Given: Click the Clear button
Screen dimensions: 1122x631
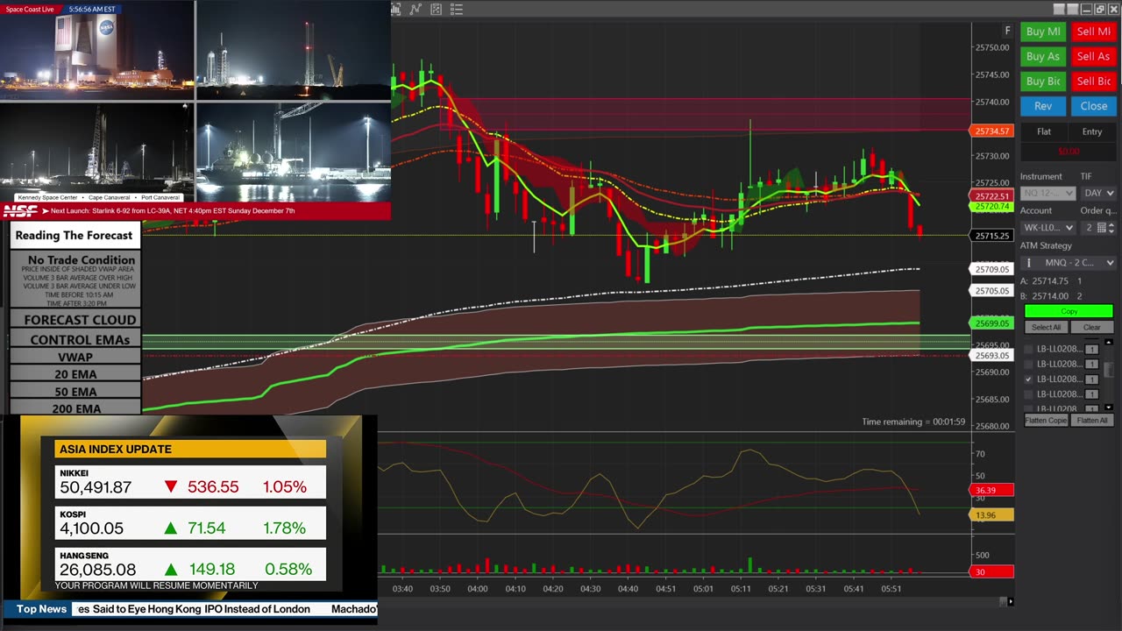Looking at the screenshot, I should (1092, 327).
